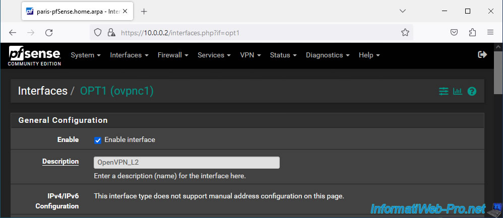Image resolution: width=503 pixels, height=218 pixels.
Task: Click the Interfaces breadcrumb link
Action: click(x=43, y=91)
